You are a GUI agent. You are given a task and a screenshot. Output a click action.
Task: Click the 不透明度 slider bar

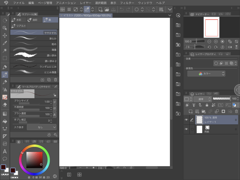tap(29, 110)
